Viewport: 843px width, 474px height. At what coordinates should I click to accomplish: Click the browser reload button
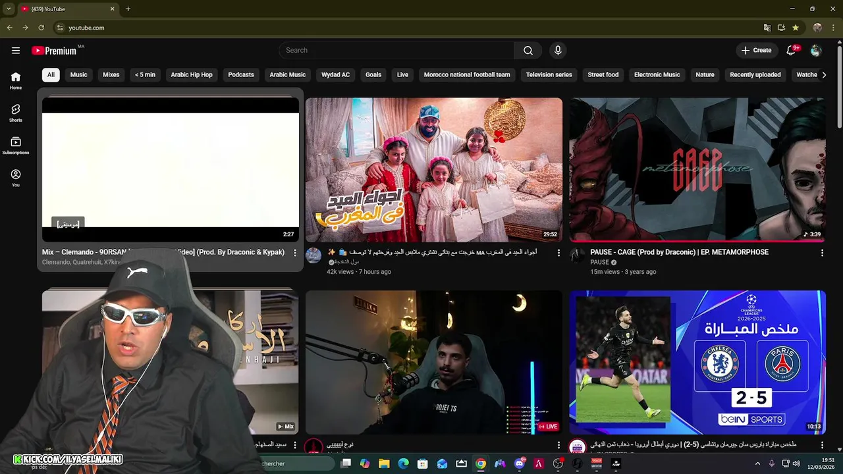point(41,28)
